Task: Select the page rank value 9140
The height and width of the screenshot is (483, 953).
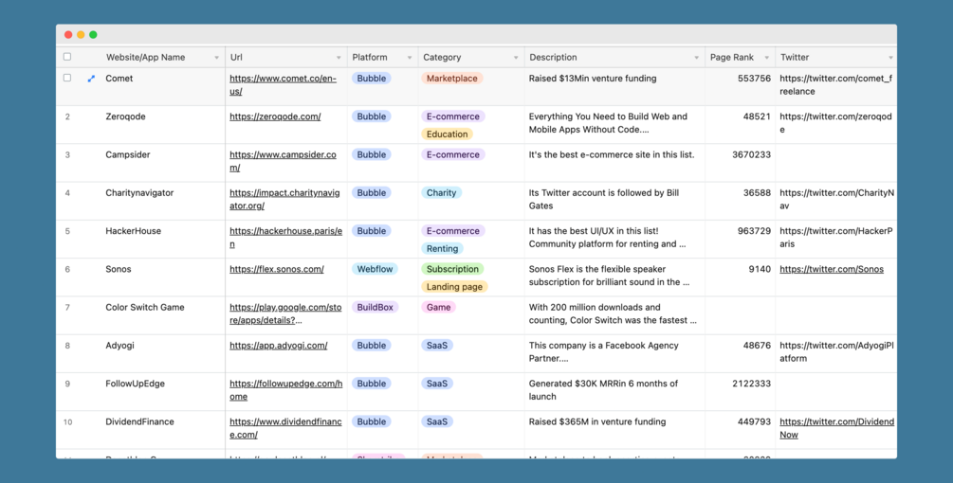Action: point(760,269)
